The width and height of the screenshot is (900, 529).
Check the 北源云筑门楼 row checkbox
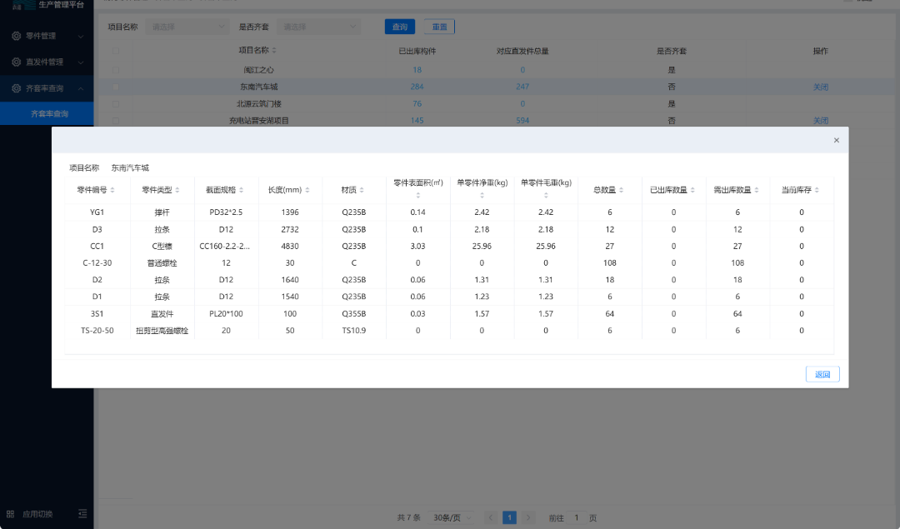point(116,104)
